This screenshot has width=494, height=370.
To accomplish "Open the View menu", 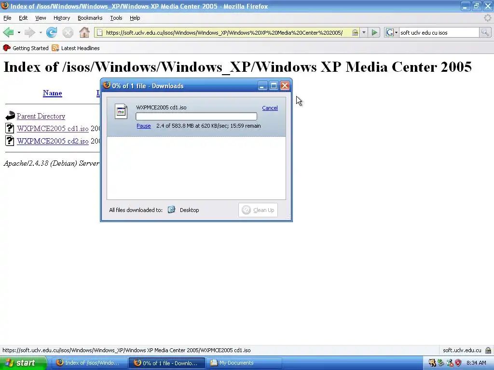I will point(41,18).
